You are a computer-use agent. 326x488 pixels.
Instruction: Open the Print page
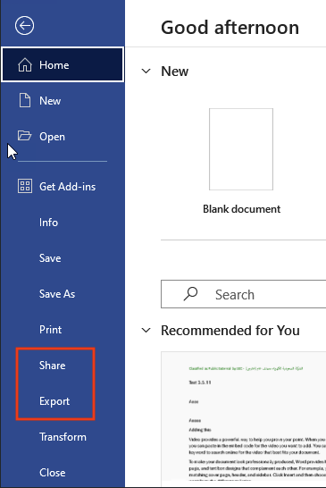63,330
